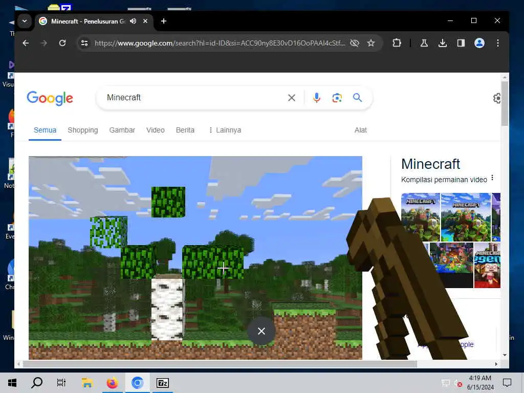Click the muted volume tray icon
Viewport: 524px width, 393px height.
(x=458, y=383)
